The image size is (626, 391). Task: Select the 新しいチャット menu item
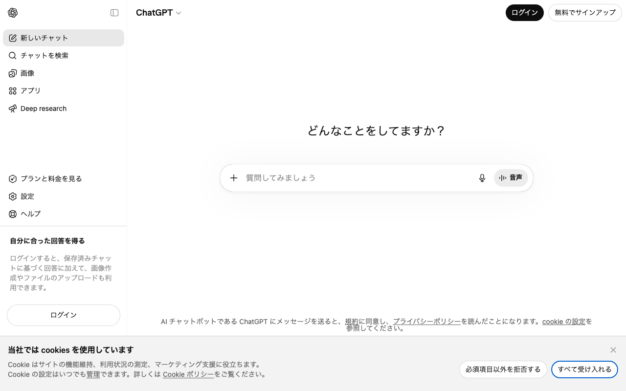(64, 38)
